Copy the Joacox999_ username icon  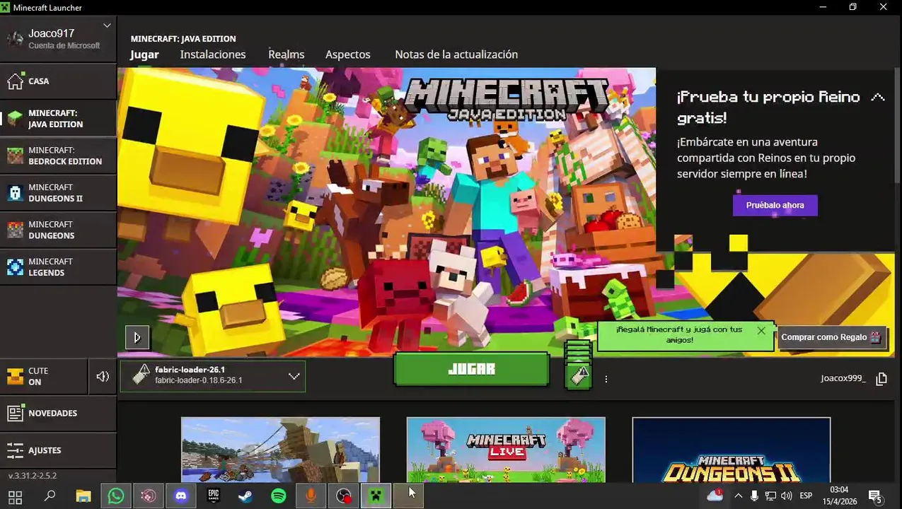pyautogui.click(x=881, y=379)
